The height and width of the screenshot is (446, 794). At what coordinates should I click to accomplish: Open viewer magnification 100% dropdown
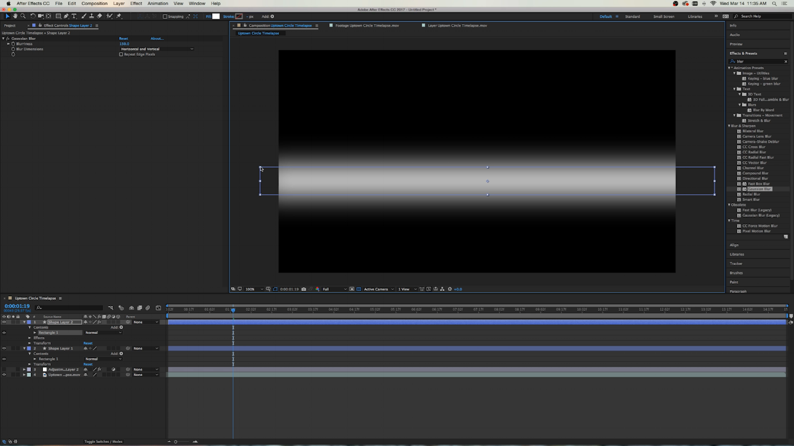[254, 289]
